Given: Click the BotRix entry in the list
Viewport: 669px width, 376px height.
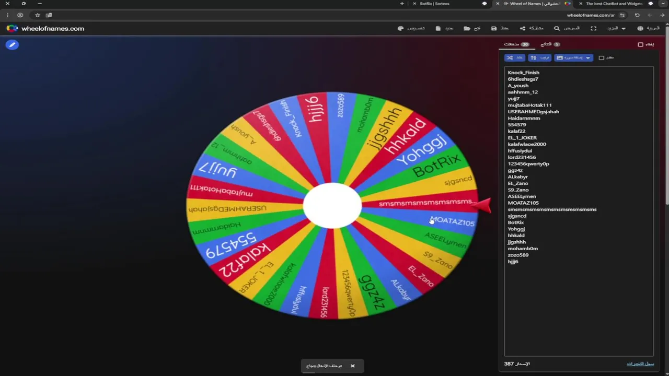Looking at the screenshot, I should (x=516, y=222).
